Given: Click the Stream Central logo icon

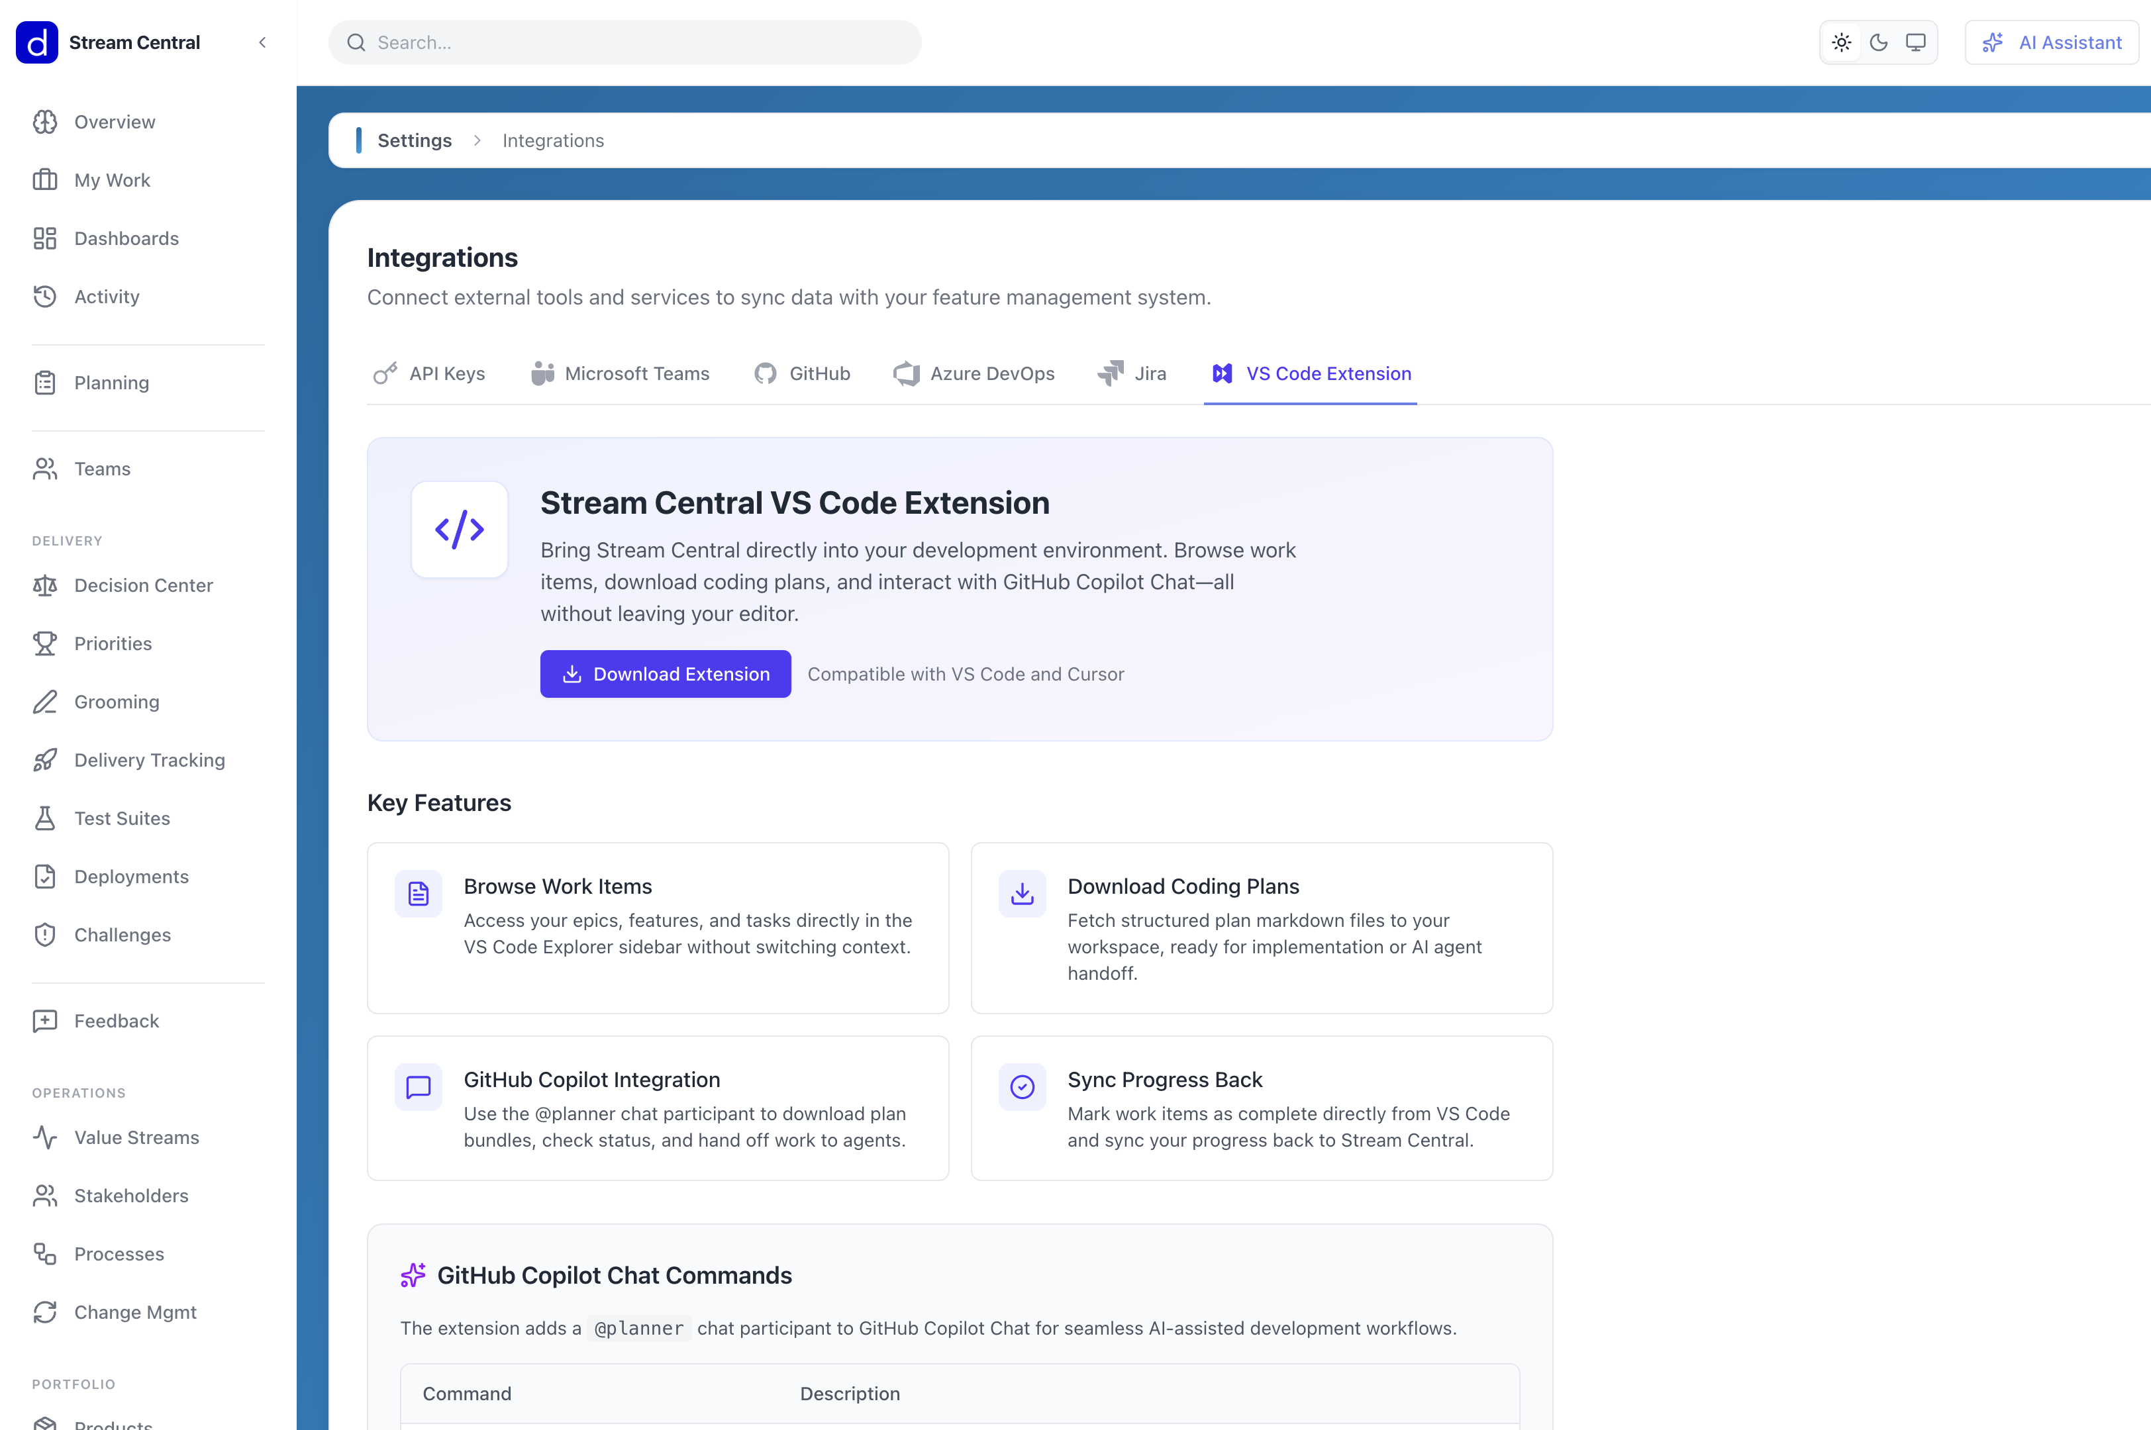Looking at the screenshot, I should click(36, 42).
